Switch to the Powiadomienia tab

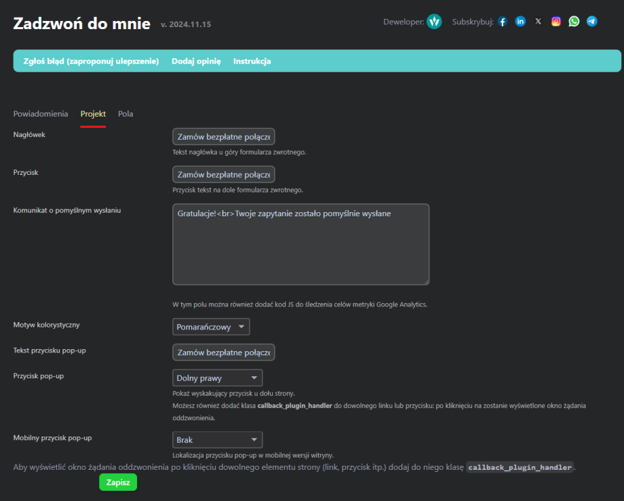tap(41, 114)
